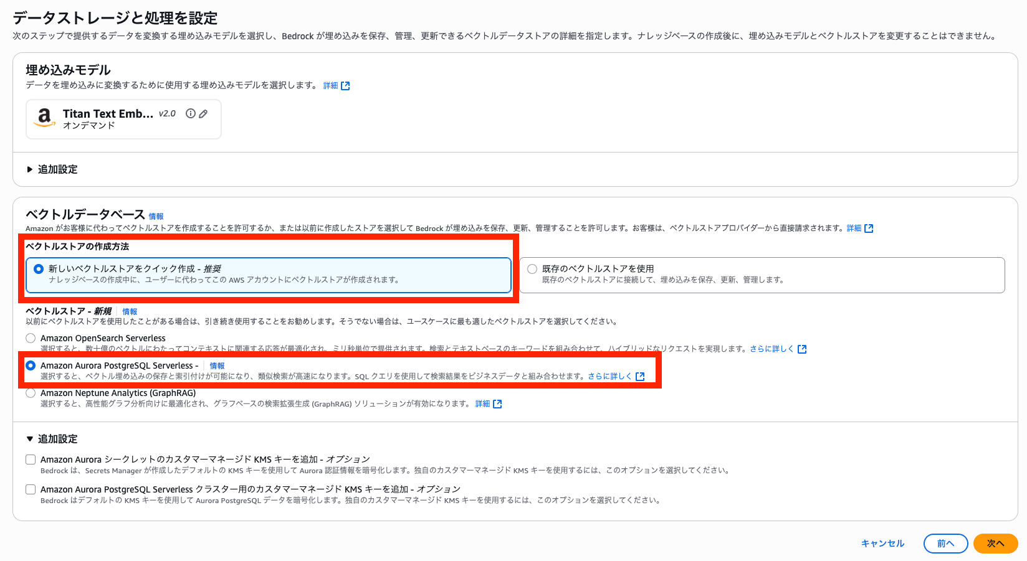Open さらに詳しく link for Aurora PostgreSQL Serverless
Screen dimensions: 1027x561
click(x=609, y=377)
